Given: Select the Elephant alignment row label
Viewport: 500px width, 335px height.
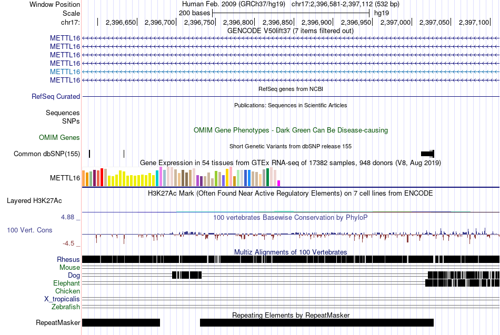Looking at the screenshot, I should coord(67,283).
